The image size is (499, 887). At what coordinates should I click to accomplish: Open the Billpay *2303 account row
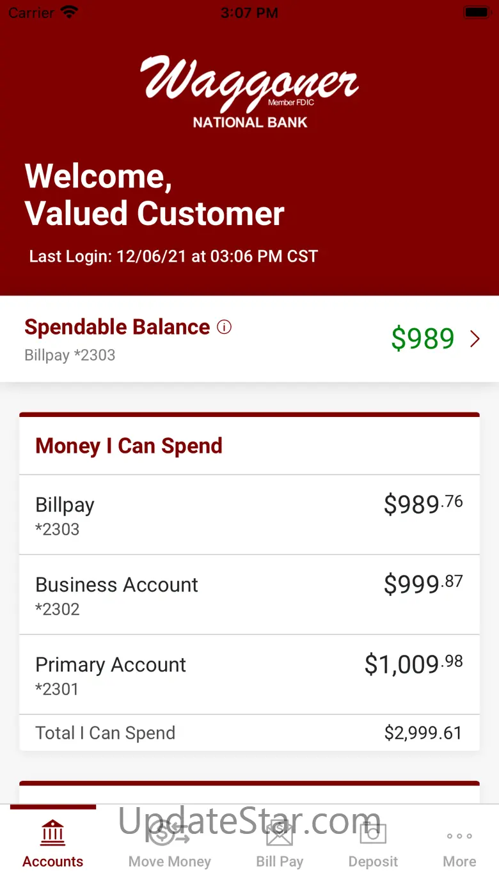pyautogui.click(x=249, y=515)
